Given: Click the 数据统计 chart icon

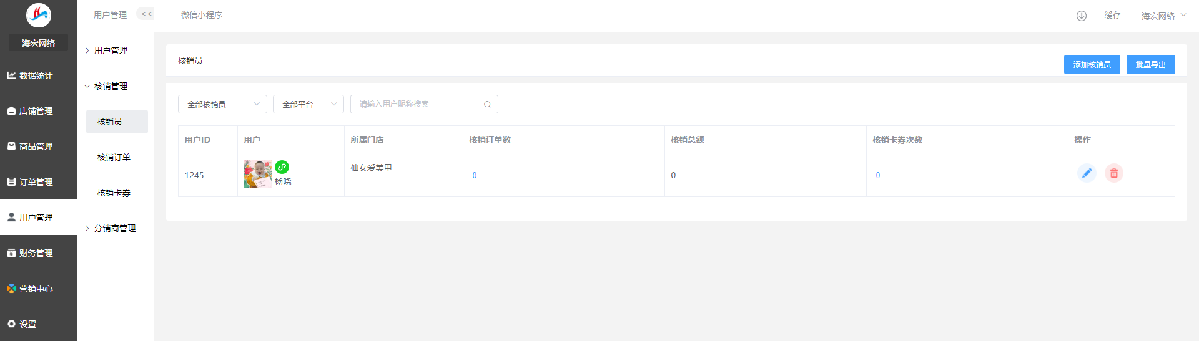Looking at the screenshot, I should [11, 75].
